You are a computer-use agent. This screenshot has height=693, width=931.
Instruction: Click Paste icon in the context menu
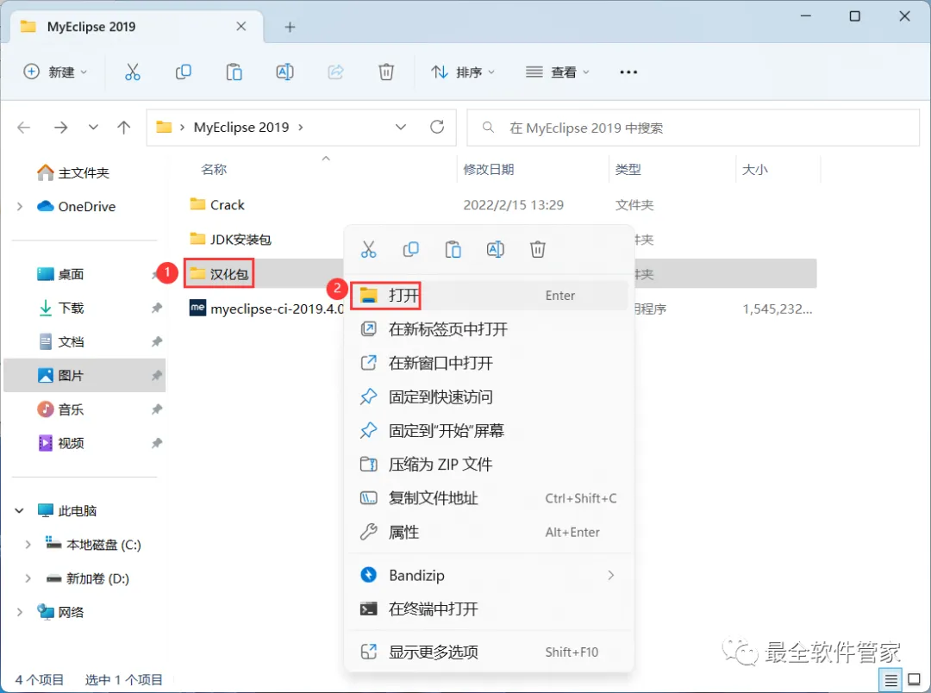pyautogui.click(x=453, y=249)
